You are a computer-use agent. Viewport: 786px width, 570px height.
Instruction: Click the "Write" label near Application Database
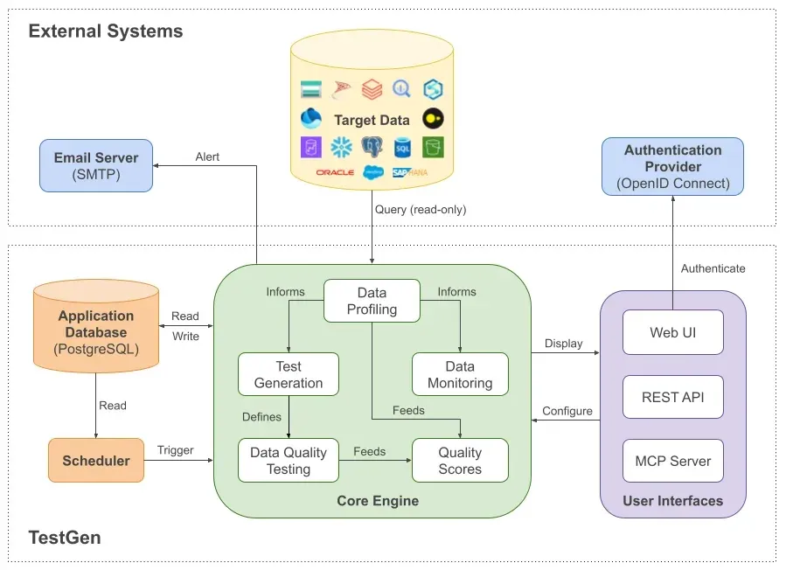click(185, 337)
